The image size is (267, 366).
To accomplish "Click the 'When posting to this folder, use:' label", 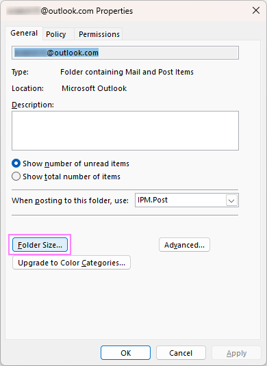I will 70,200.
